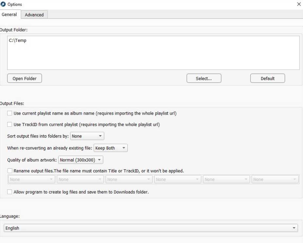The width and height of the screenshot is (303, 243).
Task: Expand the Keep Both re-converting dropdown
Action: pos(110,148)
